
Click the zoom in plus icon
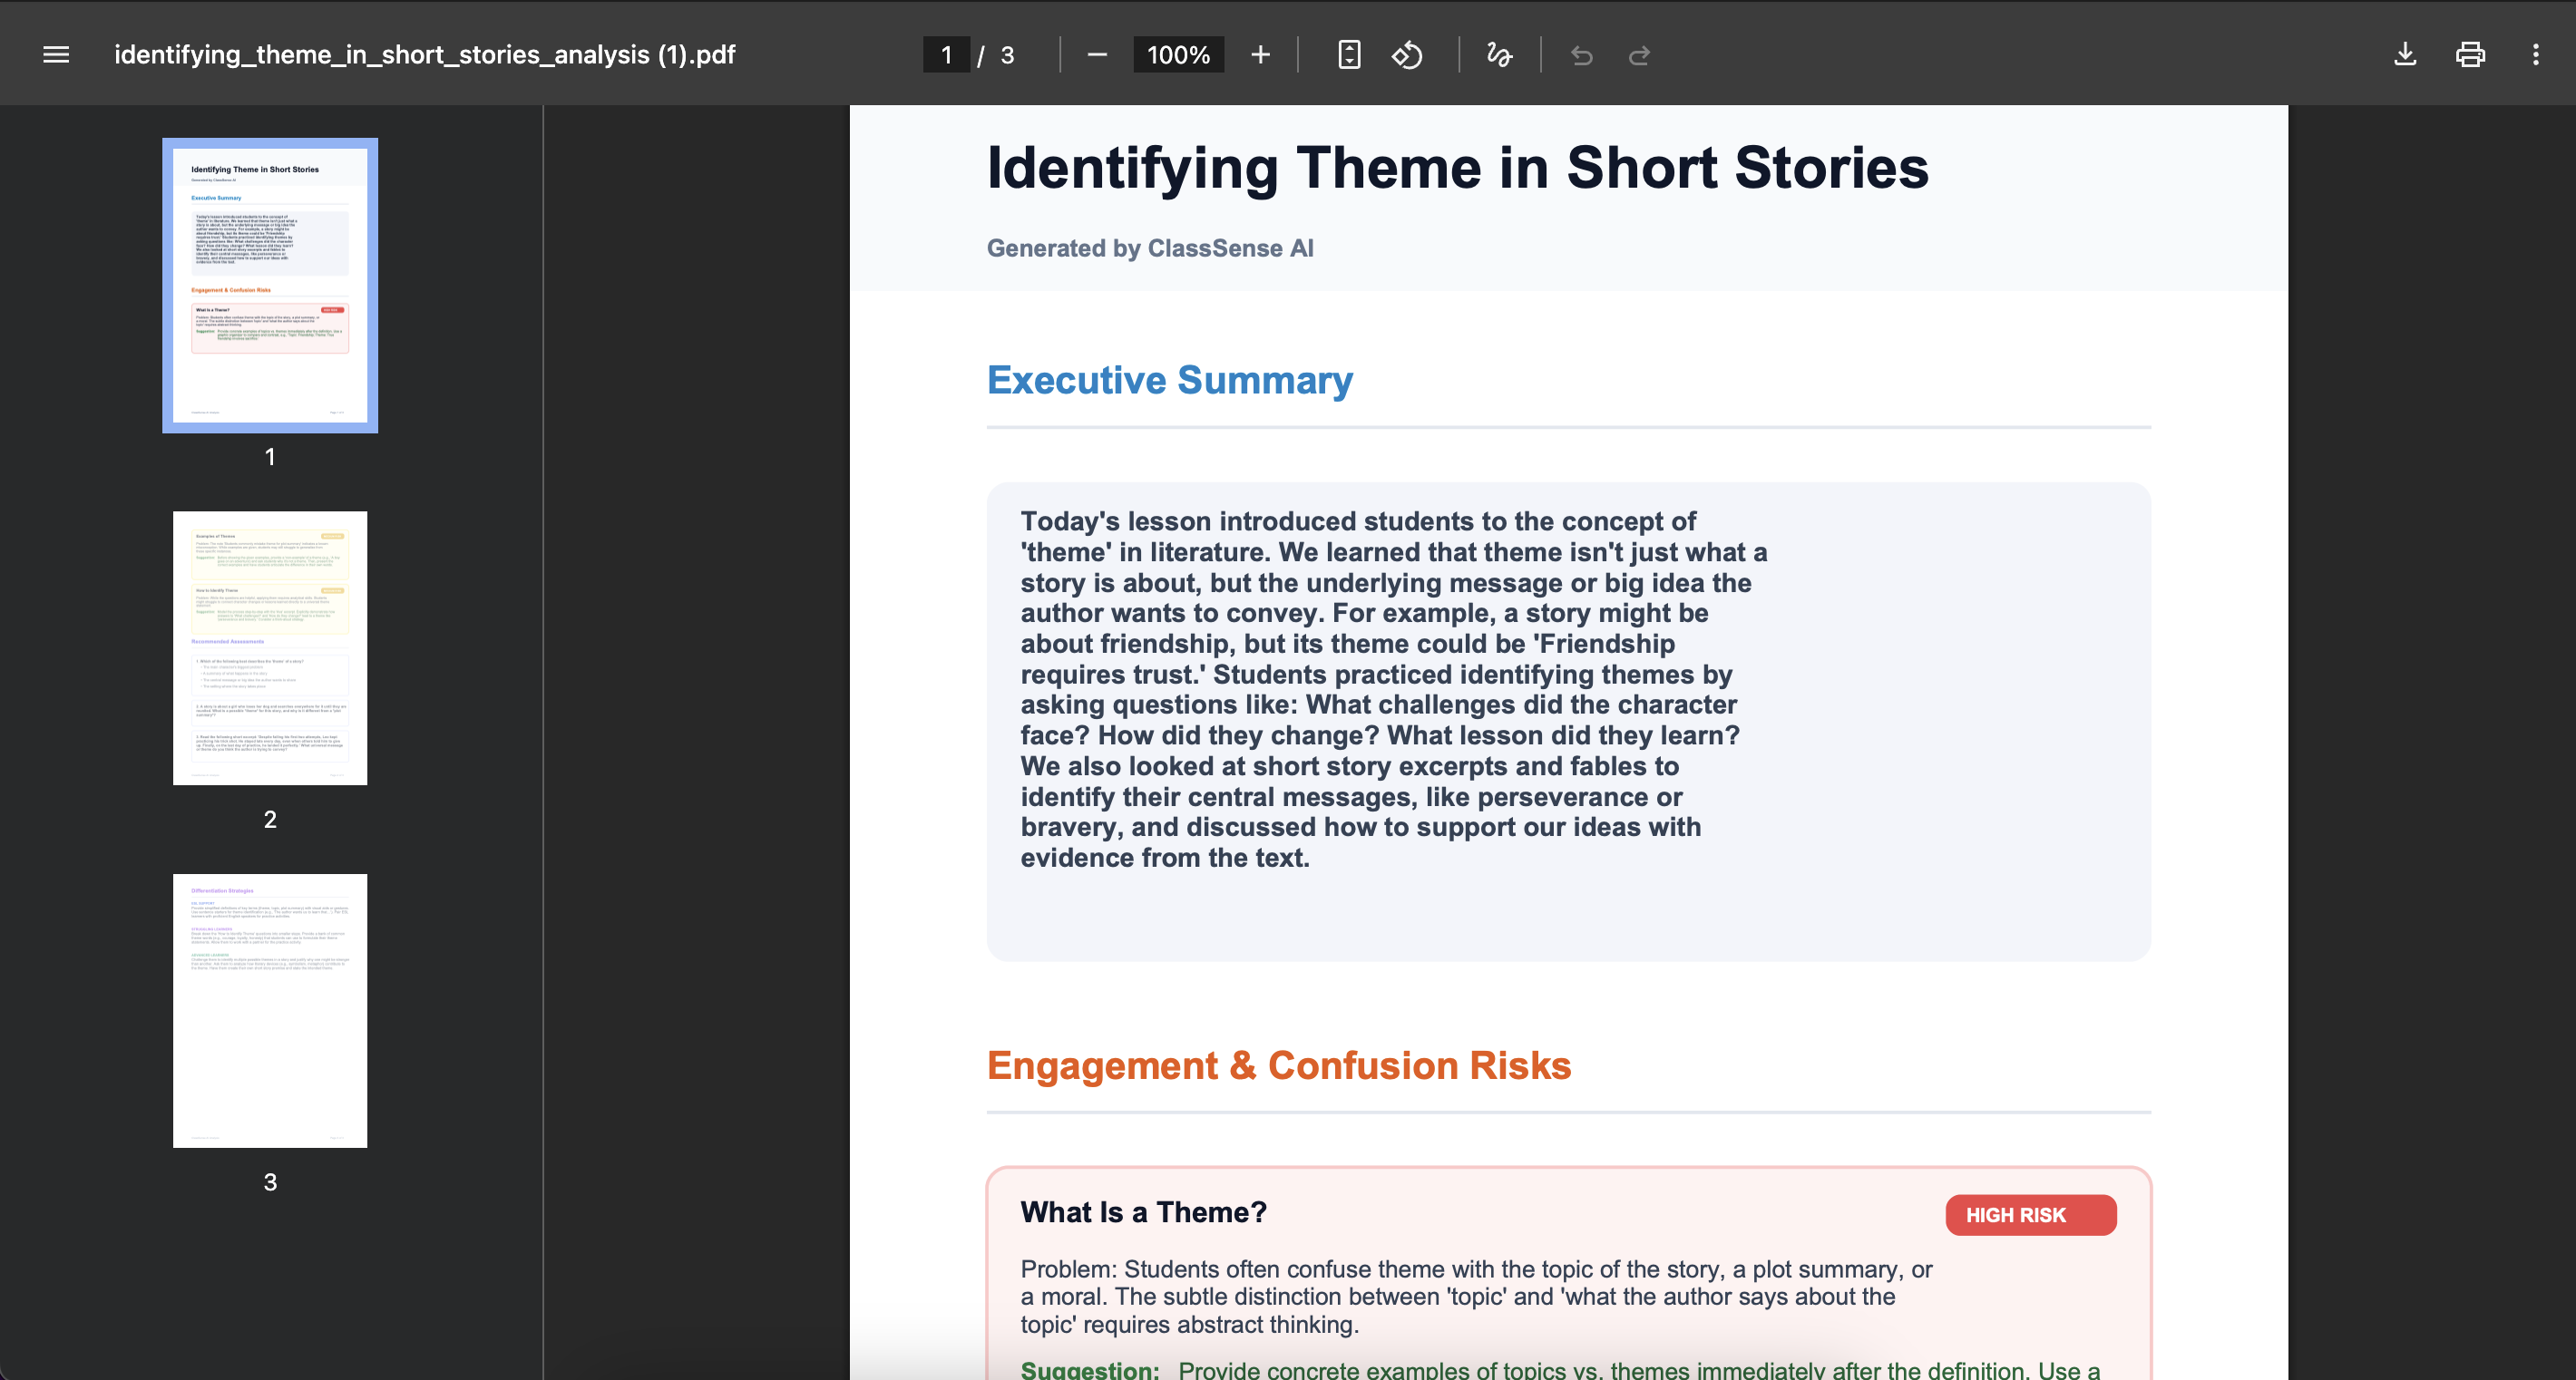1260,55
